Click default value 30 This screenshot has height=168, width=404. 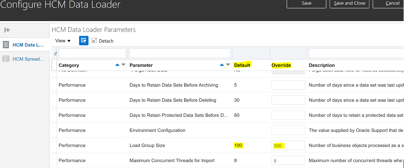(237, 100)
